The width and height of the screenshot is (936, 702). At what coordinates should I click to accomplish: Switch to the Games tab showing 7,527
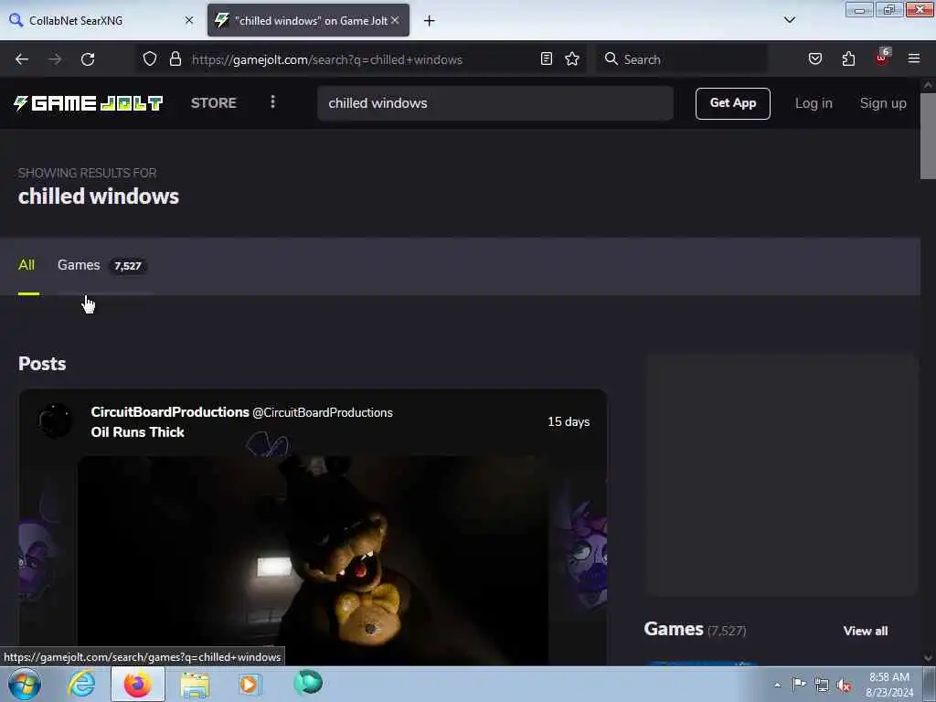point(102,265)
